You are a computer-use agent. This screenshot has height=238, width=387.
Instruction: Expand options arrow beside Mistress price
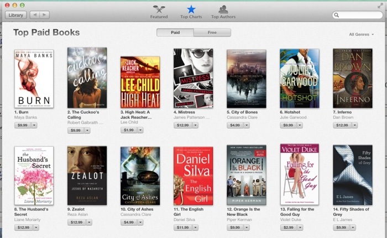195,125
